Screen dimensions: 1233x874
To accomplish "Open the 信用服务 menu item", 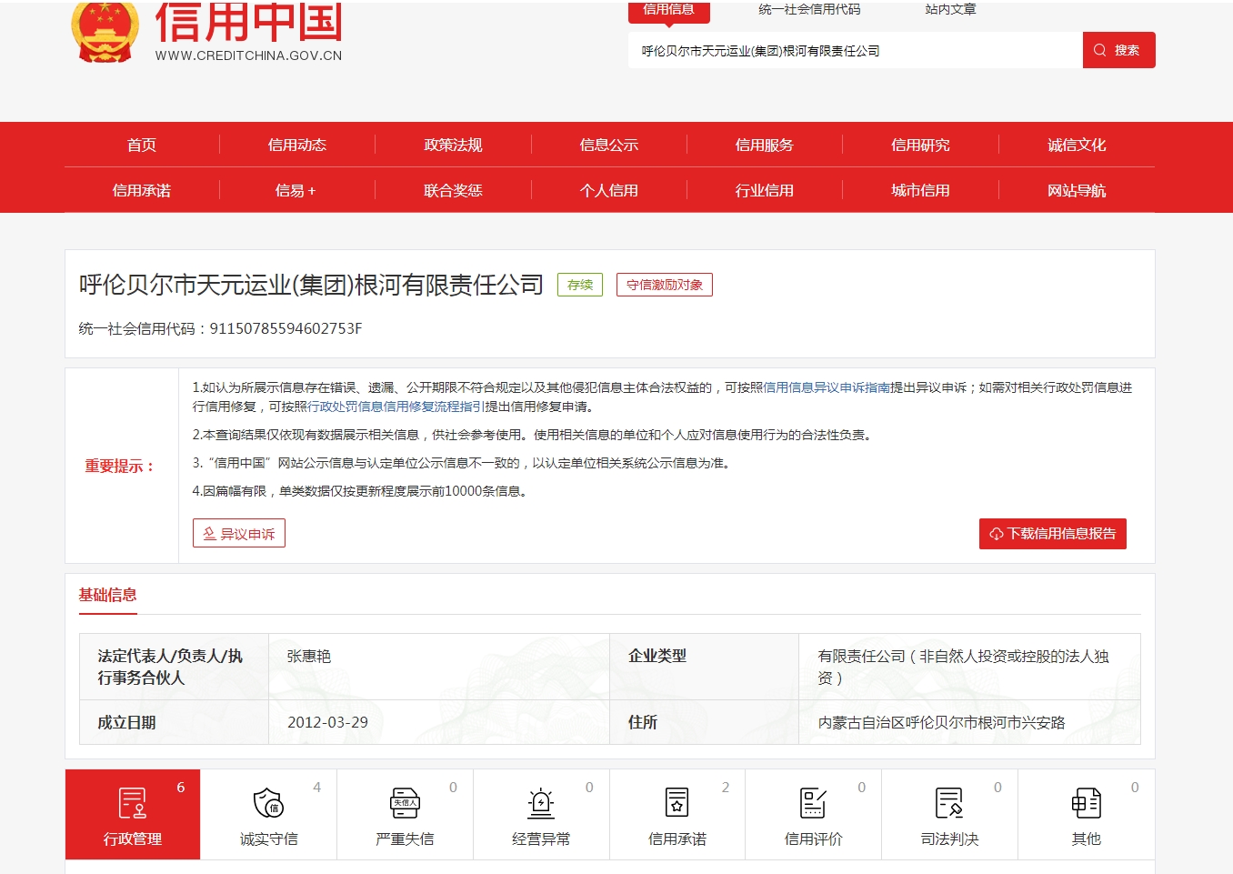I will 765,145.
